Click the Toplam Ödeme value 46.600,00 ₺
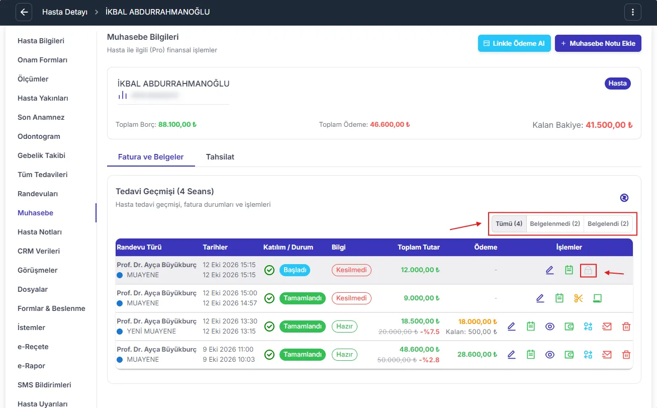 tap(390, 124)
